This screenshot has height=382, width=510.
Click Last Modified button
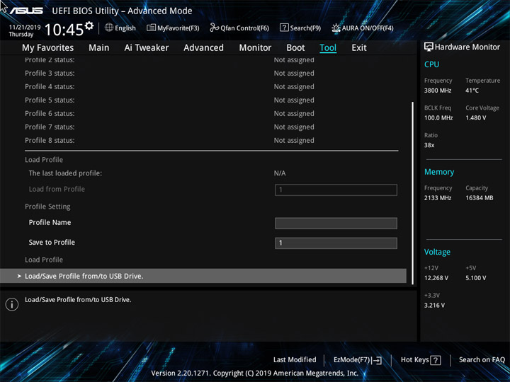tap(295, 359)
